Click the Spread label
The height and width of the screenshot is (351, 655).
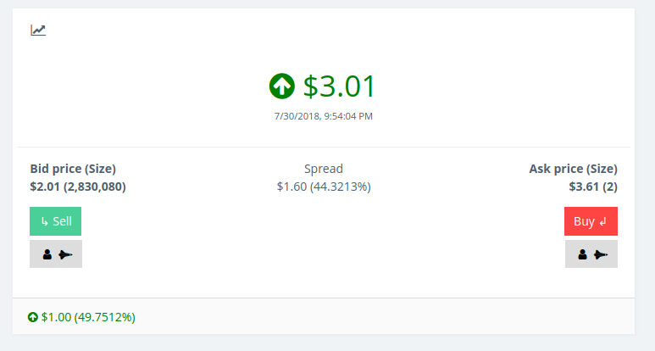(x=324, y=169)
